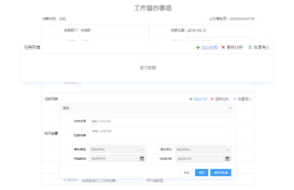The height and width of the screenshot is (190, 294).
Task: Click the 删除任务 link text
Action: (x=235, y=47)
